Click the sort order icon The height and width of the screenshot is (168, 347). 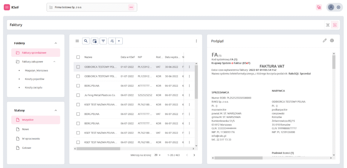[112, 41]
